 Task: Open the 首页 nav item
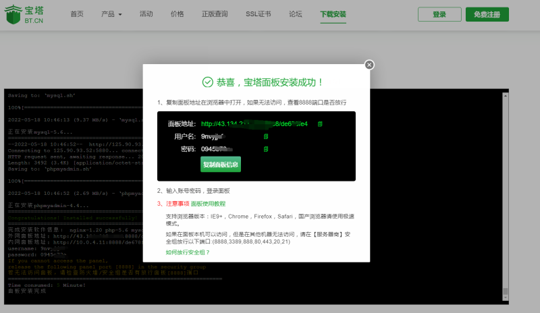[77, 14]
